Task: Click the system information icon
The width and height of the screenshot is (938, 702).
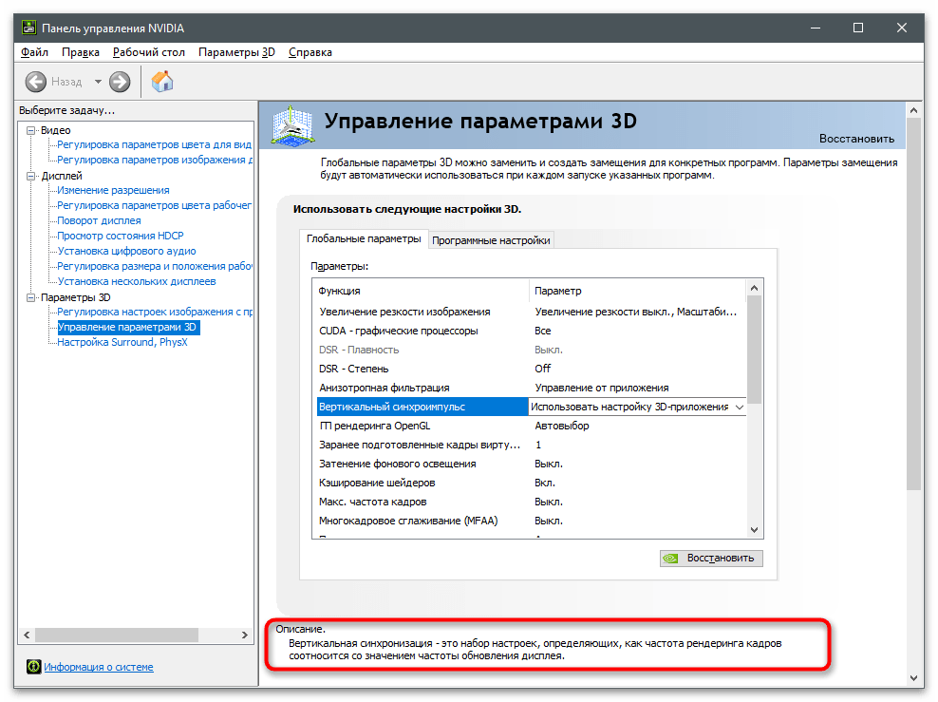Action: [34, 666]
